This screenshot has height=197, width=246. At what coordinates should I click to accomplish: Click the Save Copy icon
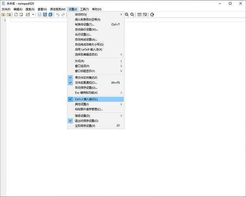point(51,15)
